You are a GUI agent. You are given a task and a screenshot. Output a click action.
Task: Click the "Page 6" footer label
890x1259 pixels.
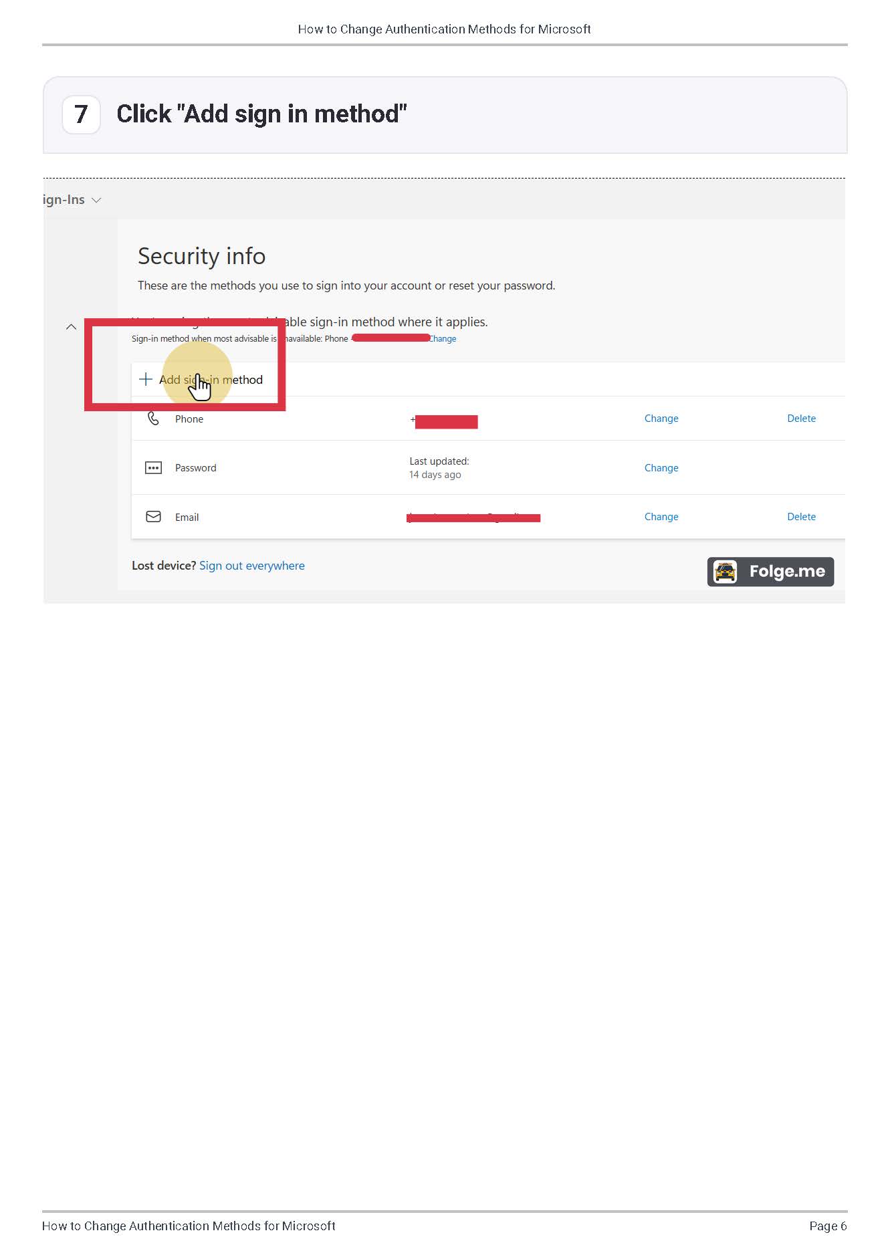828,1226
